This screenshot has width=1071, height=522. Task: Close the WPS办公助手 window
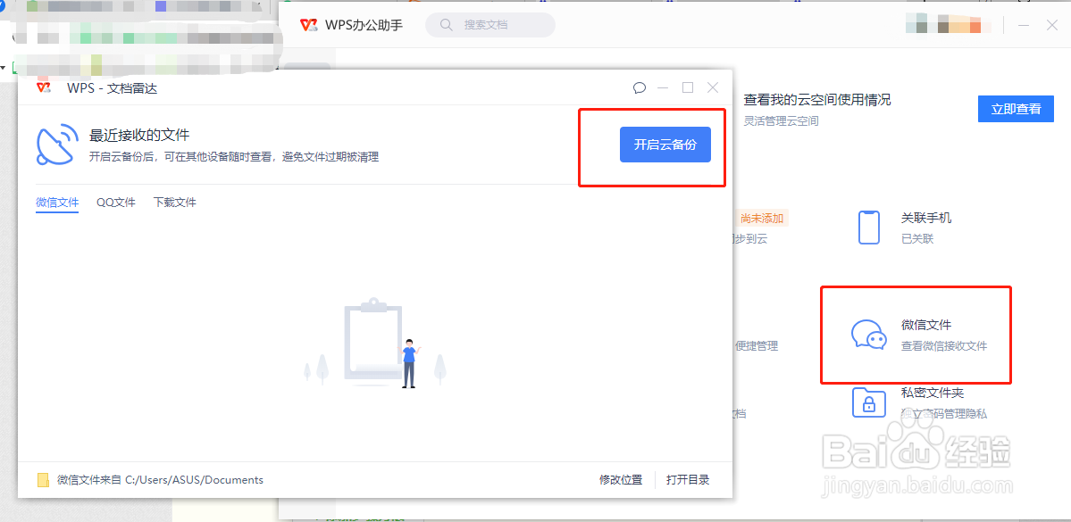tap(1052, 25)
